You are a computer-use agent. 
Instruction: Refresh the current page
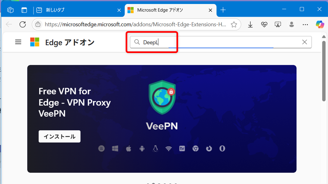[23, 25]
